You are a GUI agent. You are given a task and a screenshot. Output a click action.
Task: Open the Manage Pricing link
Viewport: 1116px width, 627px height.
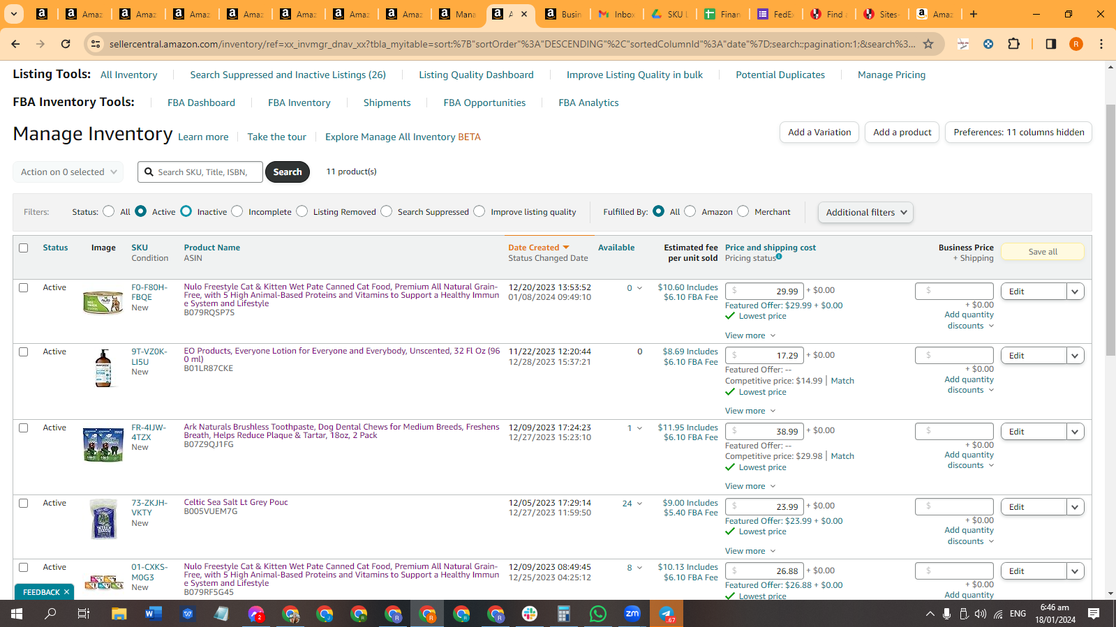click(891, 75)
